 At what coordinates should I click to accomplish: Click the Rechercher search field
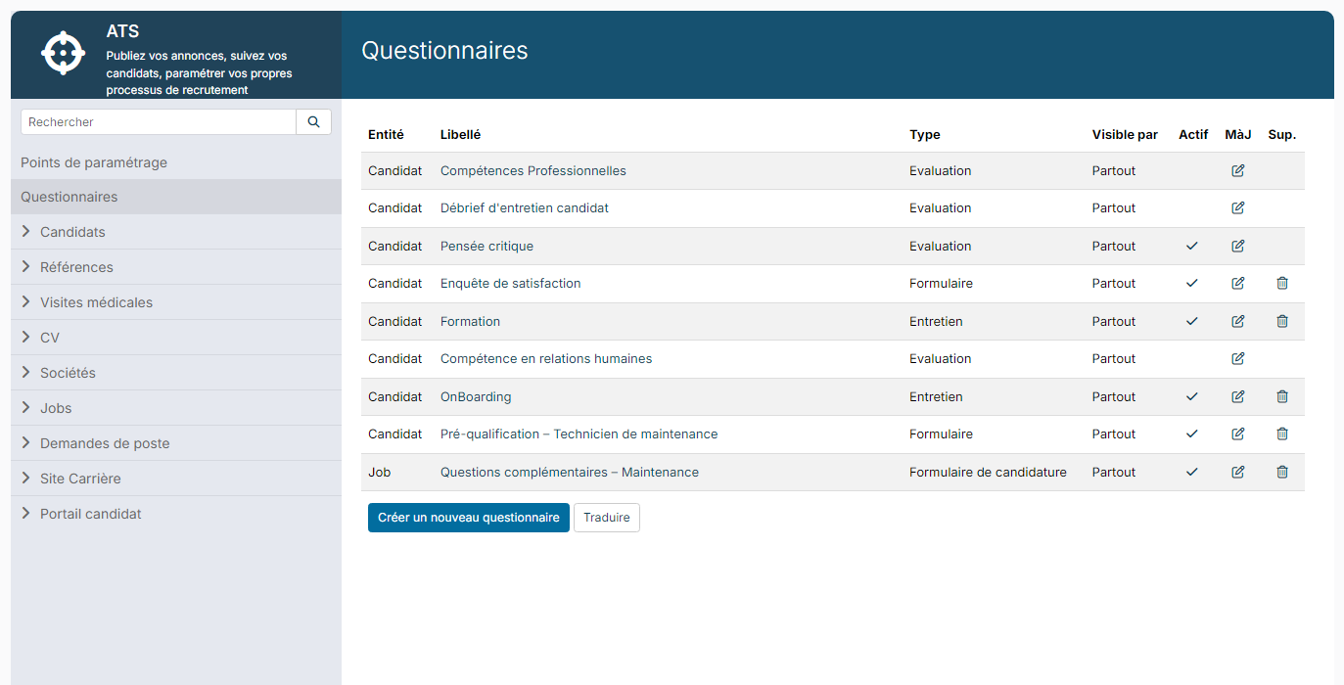coord(159,122)
